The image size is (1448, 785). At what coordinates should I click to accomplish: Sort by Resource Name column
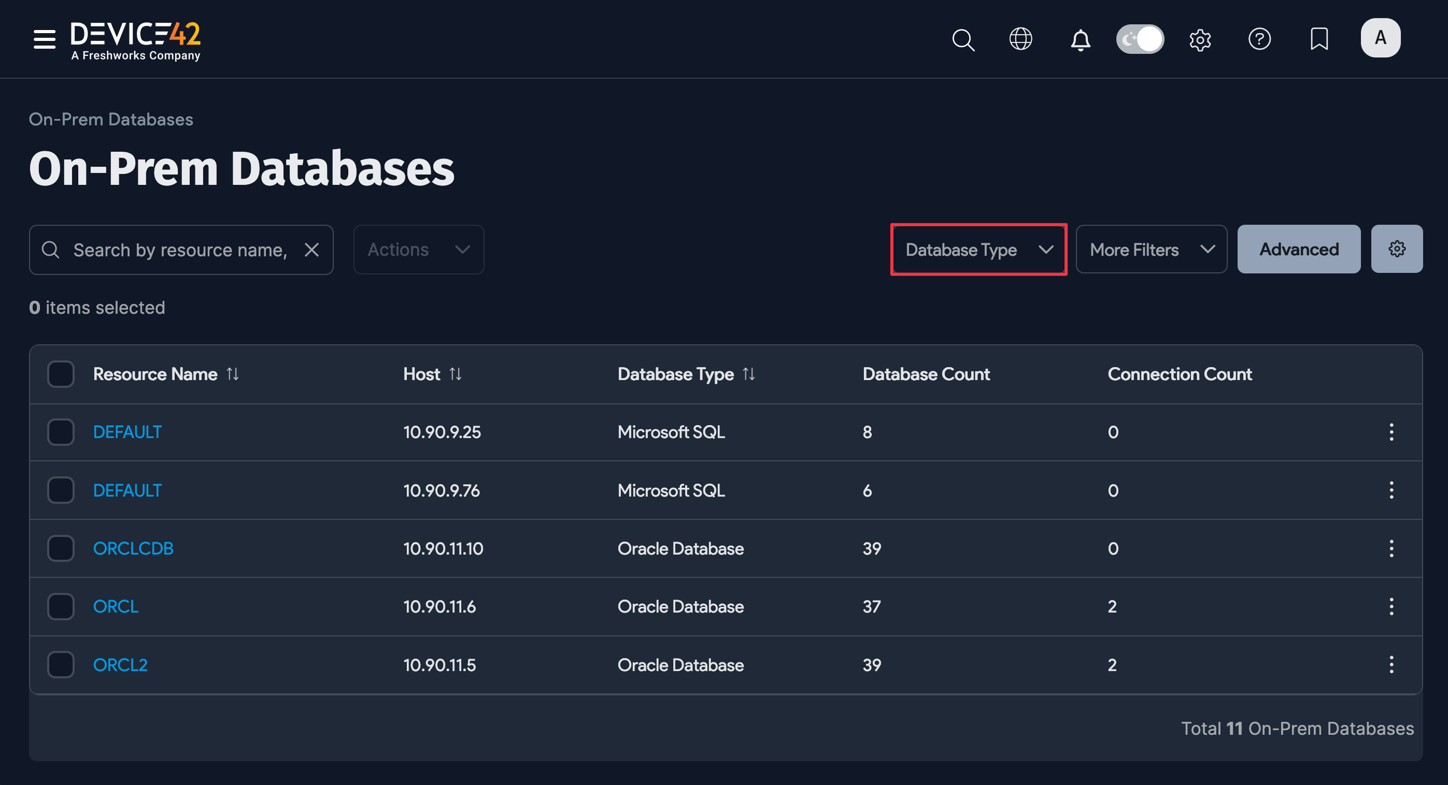point(233,374)
